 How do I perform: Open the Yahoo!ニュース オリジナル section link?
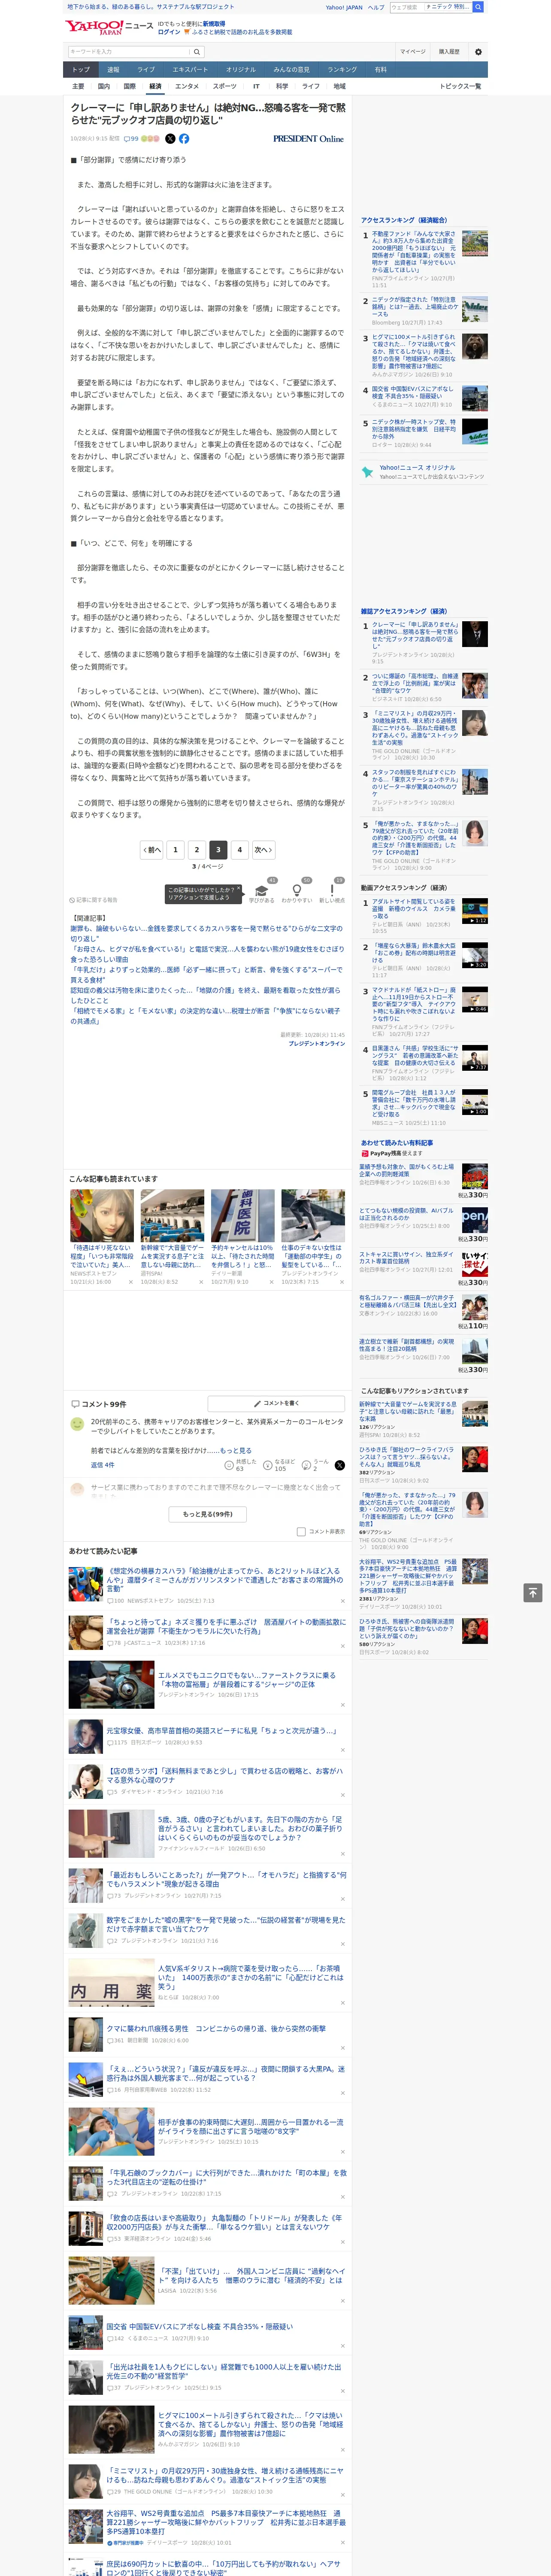tap(417, 468)
